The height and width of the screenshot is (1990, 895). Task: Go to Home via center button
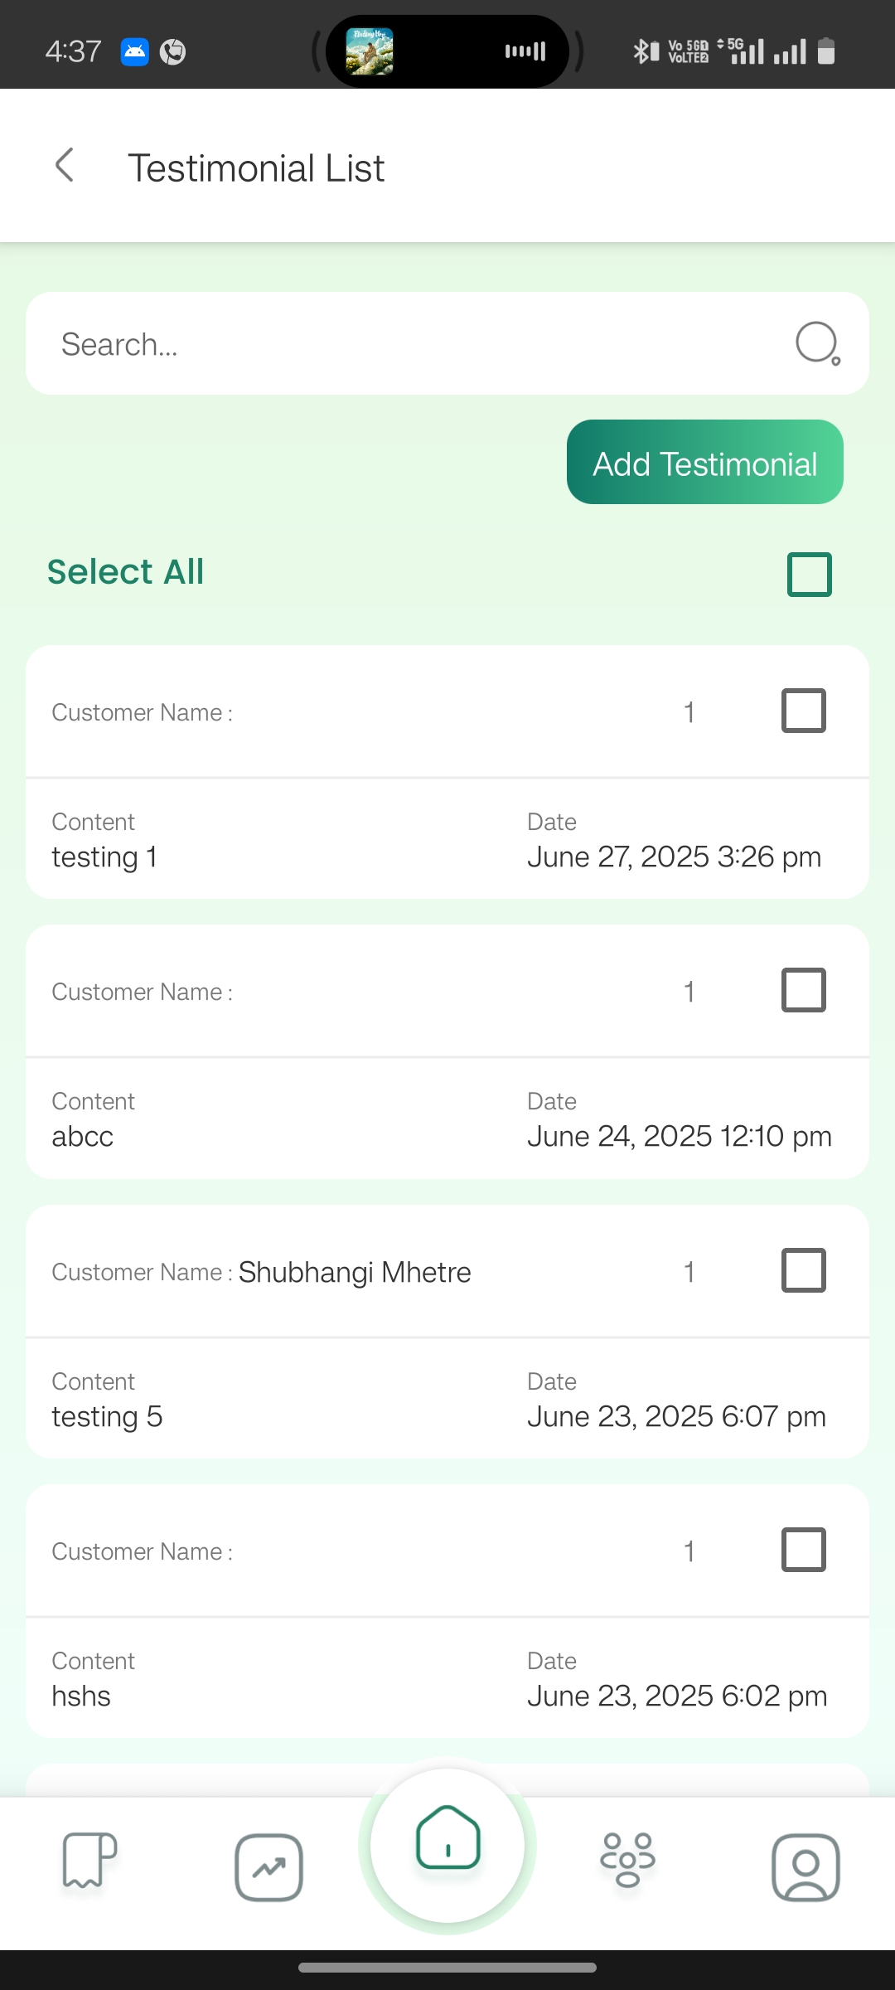pos(447,1845)
